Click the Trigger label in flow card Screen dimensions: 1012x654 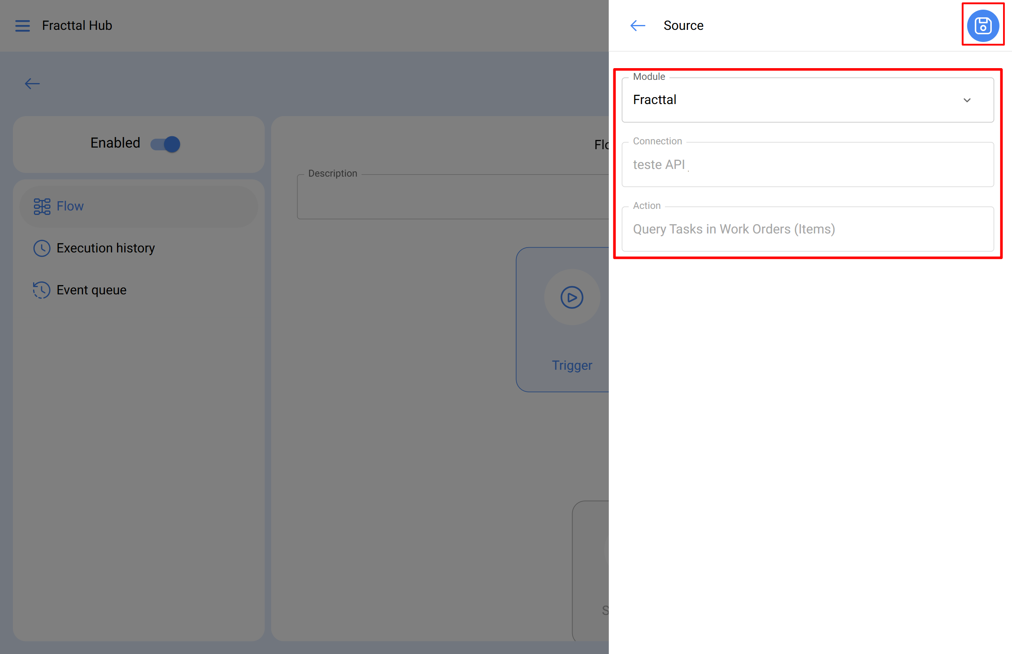click(x=571, y=365)
